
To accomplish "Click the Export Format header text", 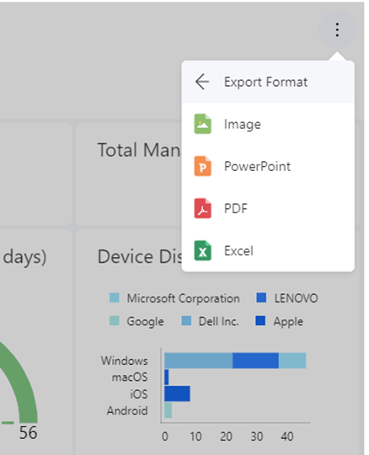I will [x=265, y=82].
